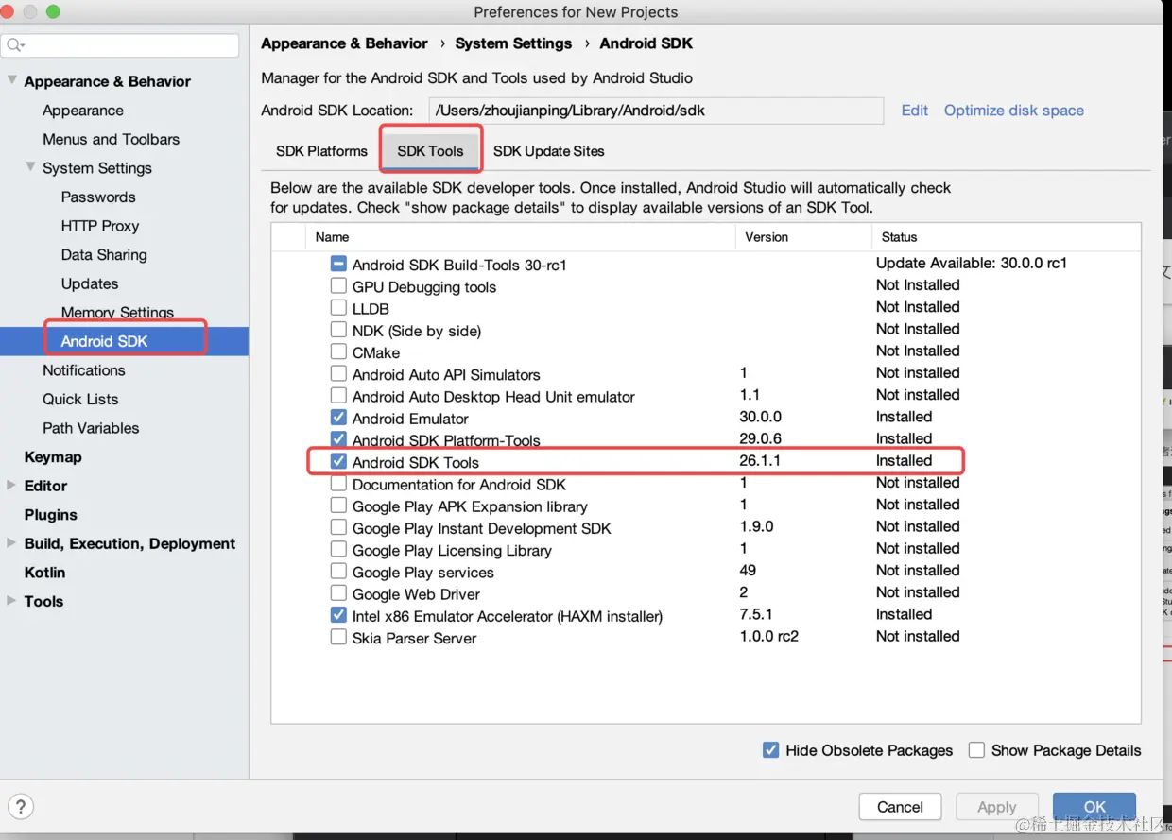Uncheck Android SDK Platform-Tools checkbox
The height and width of the screenshot is (840, 1172).
pos(338,439)
